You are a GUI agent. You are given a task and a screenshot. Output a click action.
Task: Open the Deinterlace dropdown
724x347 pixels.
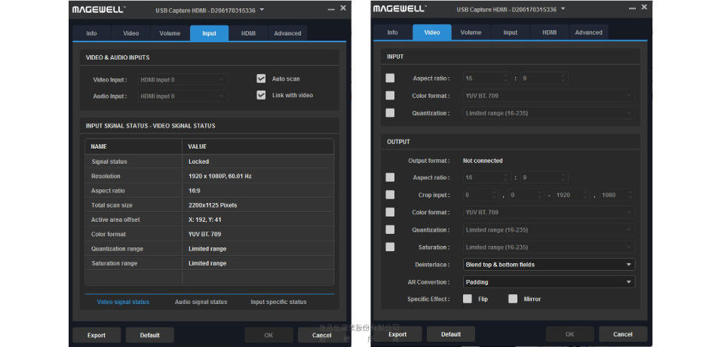[548, 265]
